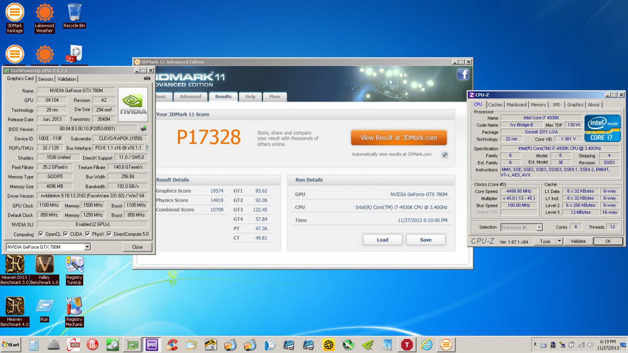
Task: Click the taskbar clock showing 6:19 PM
Action: tap(608, 345)
